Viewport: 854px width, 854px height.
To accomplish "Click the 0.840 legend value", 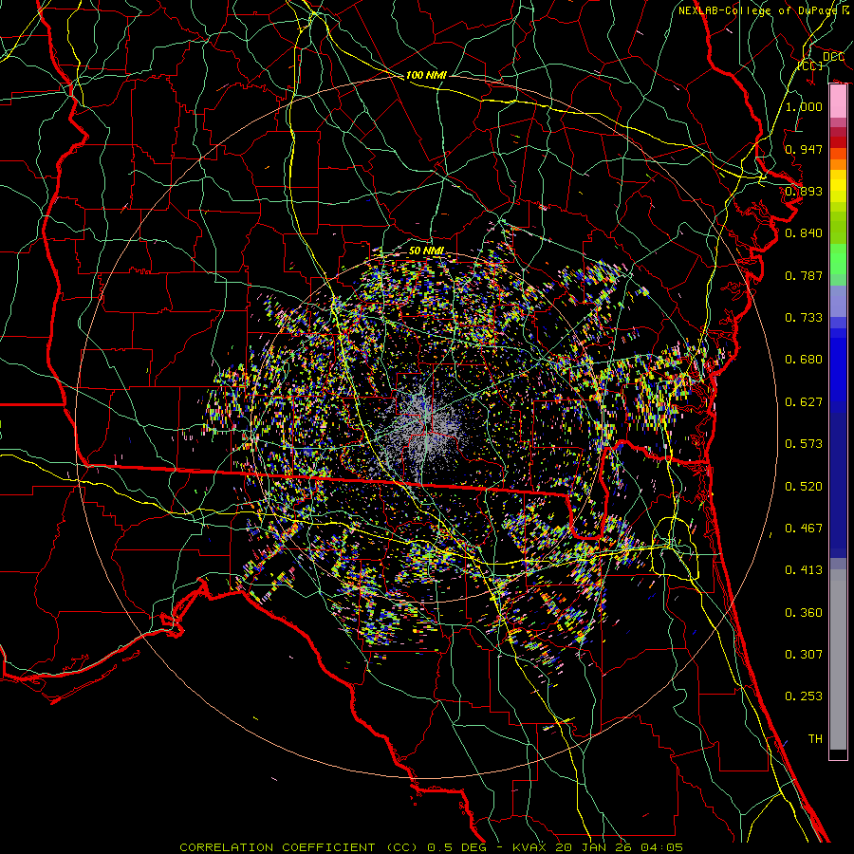I will pyautogui.click(x=804, y=233).
